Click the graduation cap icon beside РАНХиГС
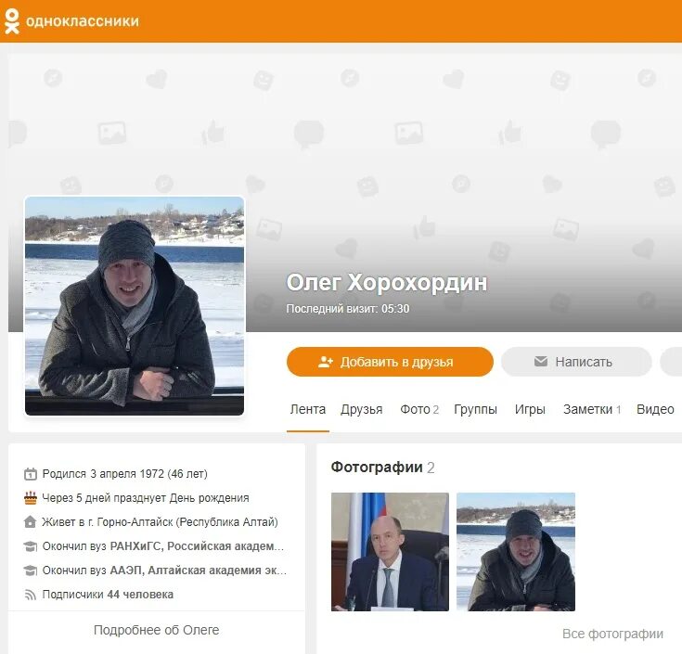 (x=31, y=546)
